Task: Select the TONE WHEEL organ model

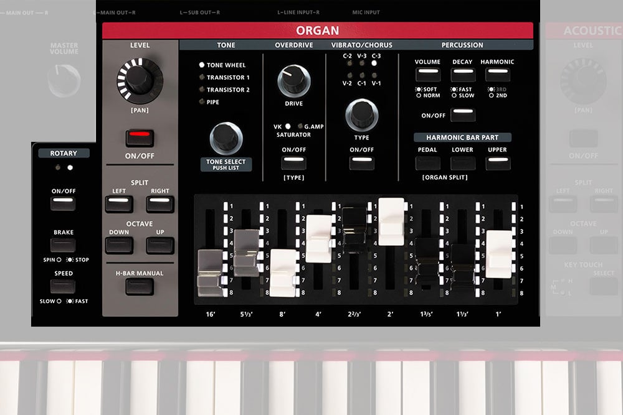Action: 201,65
